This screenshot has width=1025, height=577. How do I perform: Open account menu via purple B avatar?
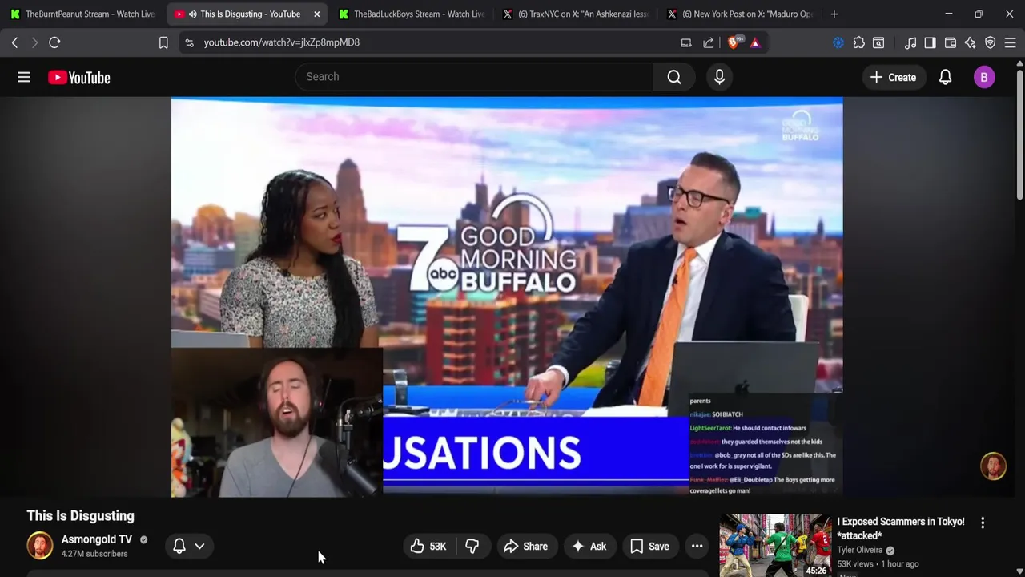click(x=984, y=77)
